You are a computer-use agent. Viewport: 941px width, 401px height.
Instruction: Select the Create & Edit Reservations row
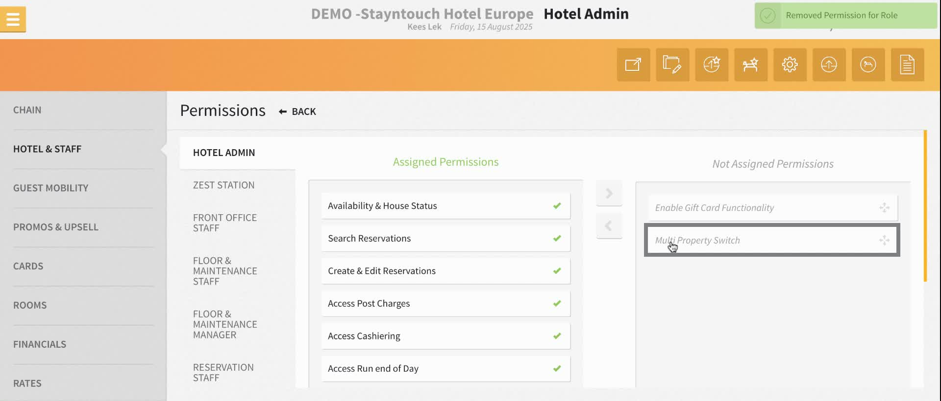pos(446,271)
